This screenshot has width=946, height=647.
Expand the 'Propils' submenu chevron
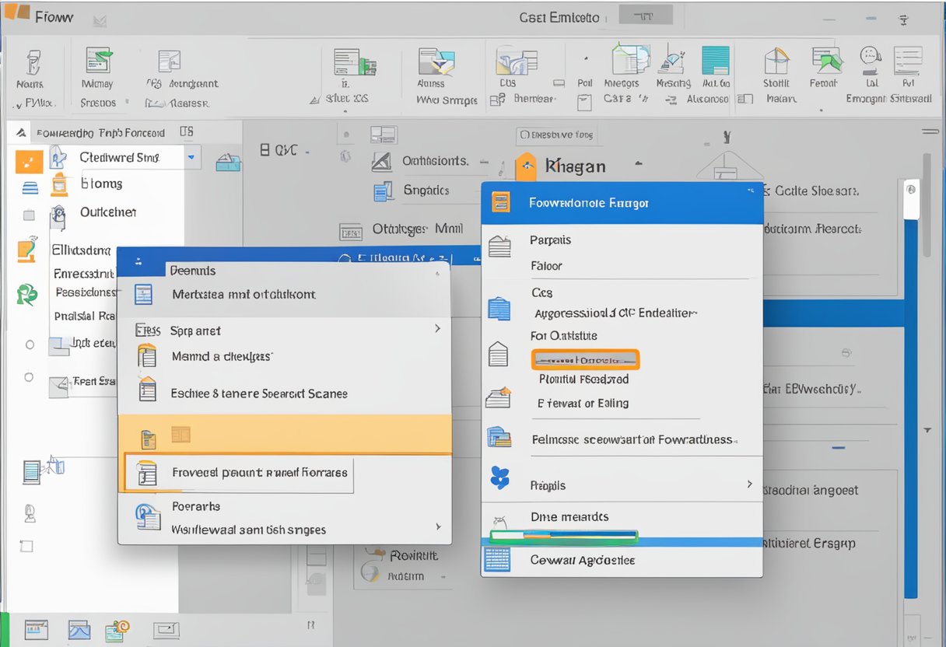point(749,484)
